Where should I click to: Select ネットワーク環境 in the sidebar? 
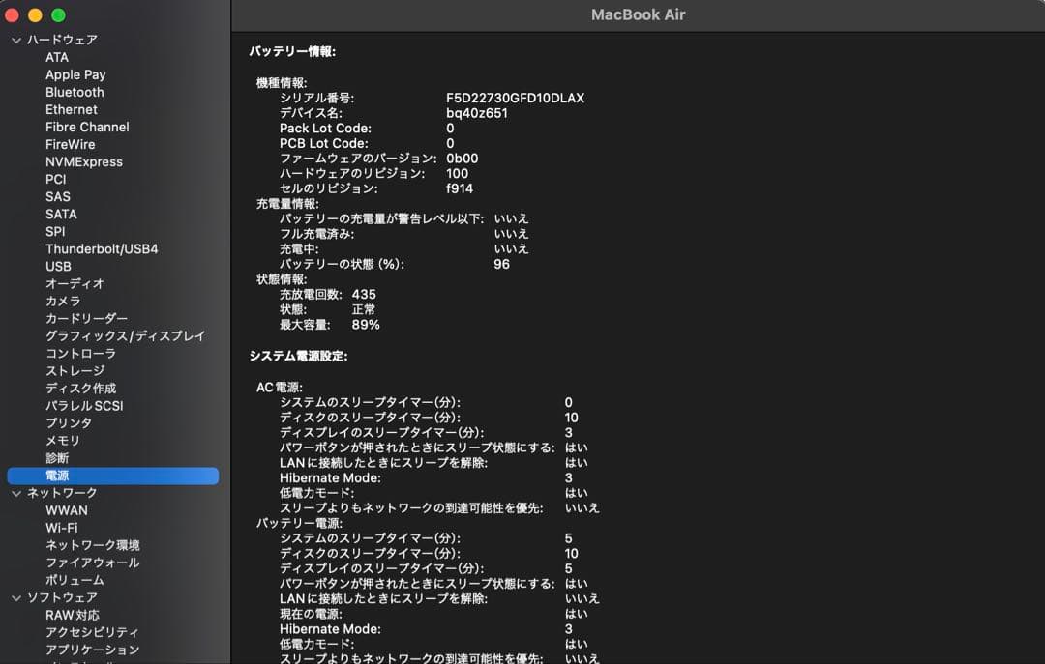pos(92,545)
